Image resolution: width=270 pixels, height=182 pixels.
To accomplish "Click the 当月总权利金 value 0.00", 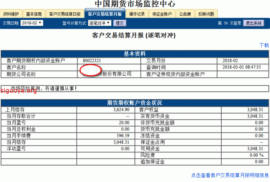I will coord(125,129).
